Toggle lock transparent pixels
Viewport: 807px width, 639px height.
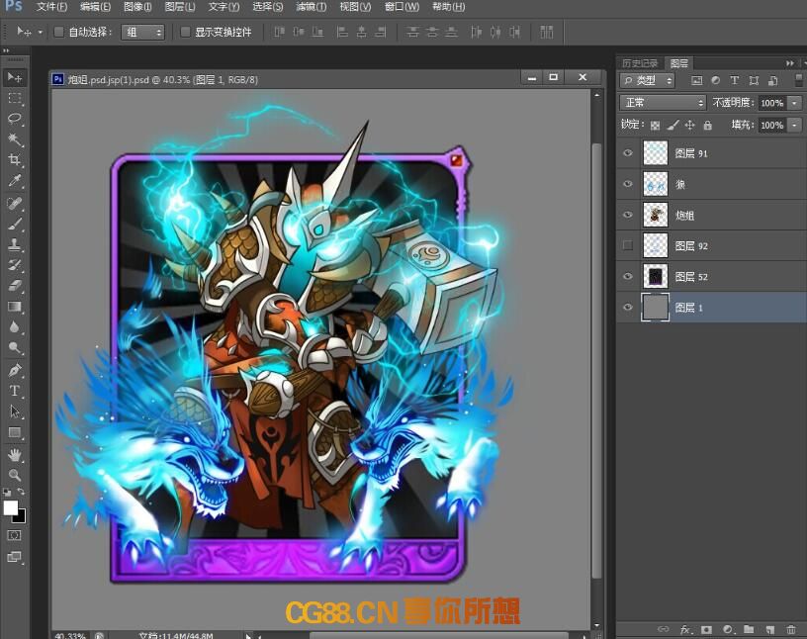[655, 125]
